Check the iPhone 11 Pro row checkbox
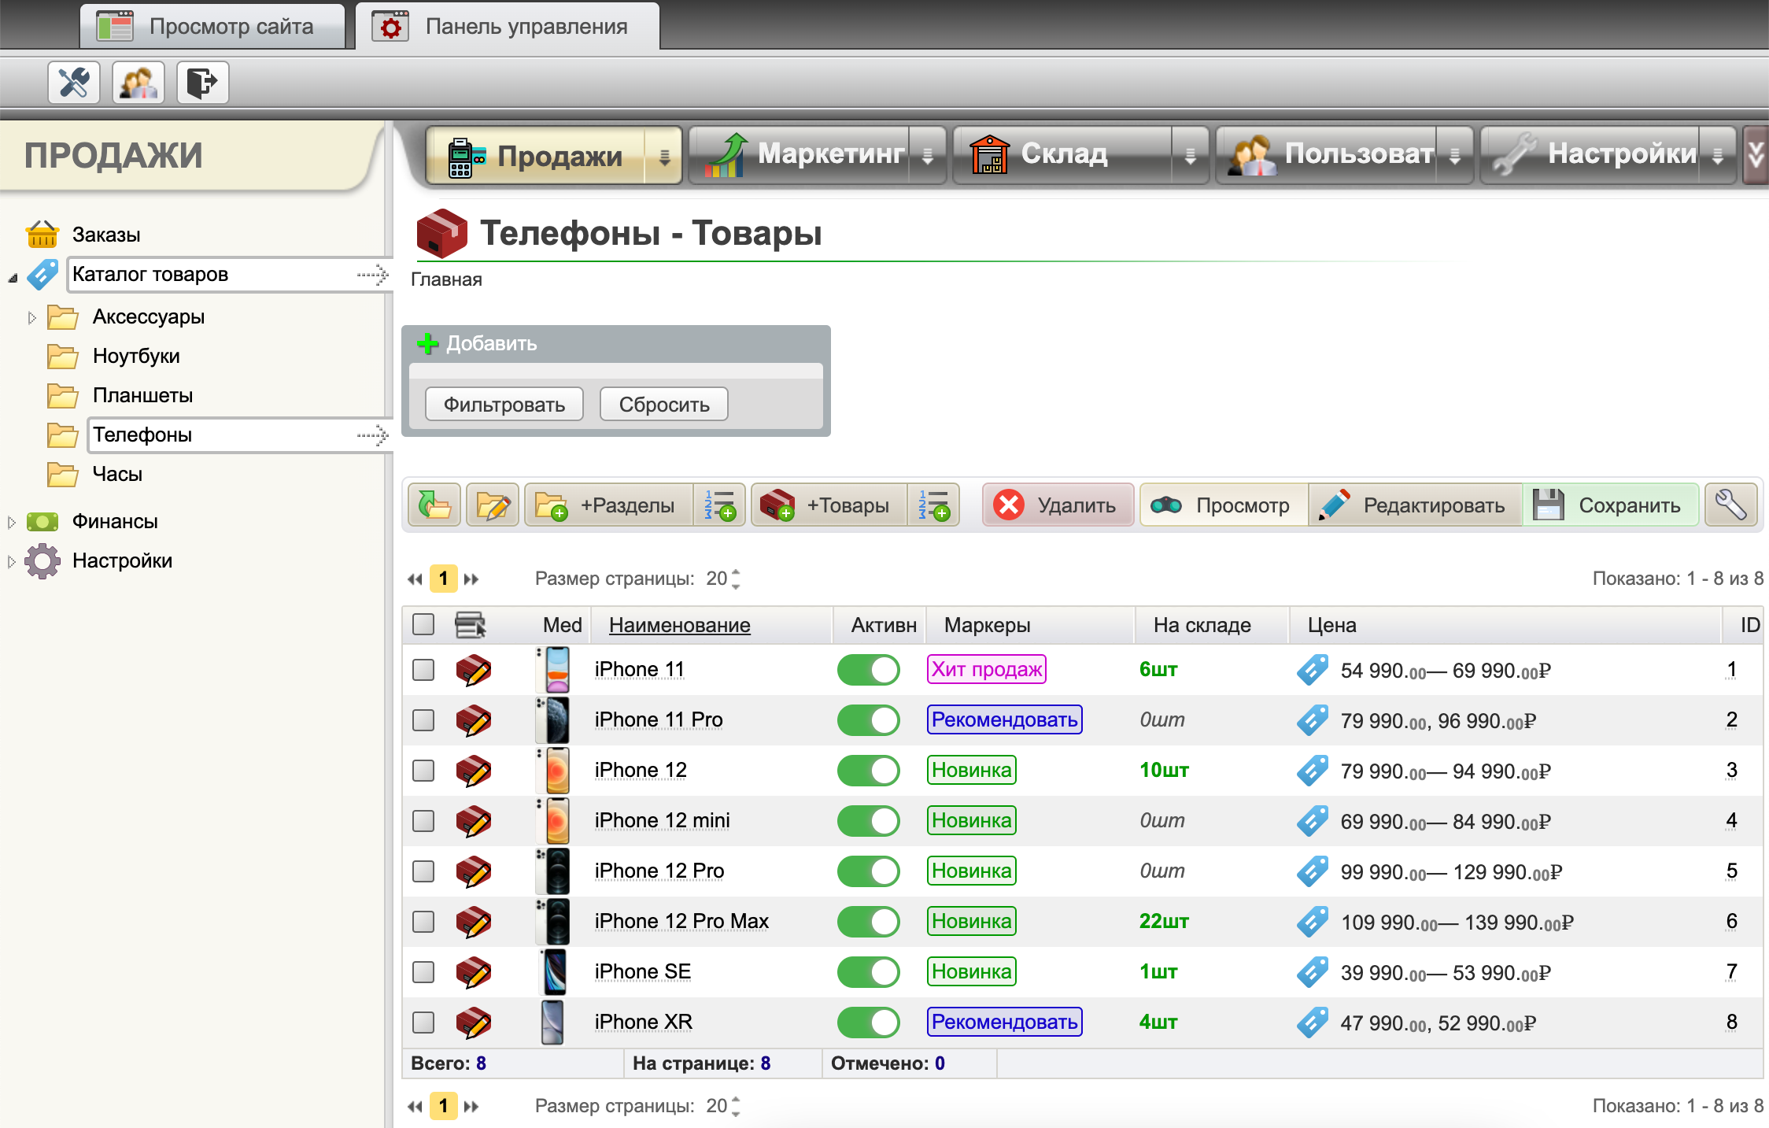This screenshot has height=1128, width=1769. [423, 720]
